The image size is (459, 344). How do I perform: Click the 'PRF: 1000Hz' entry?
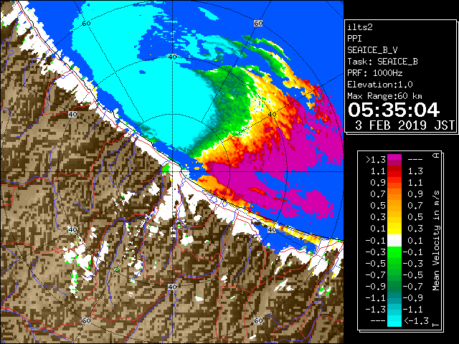375,73
